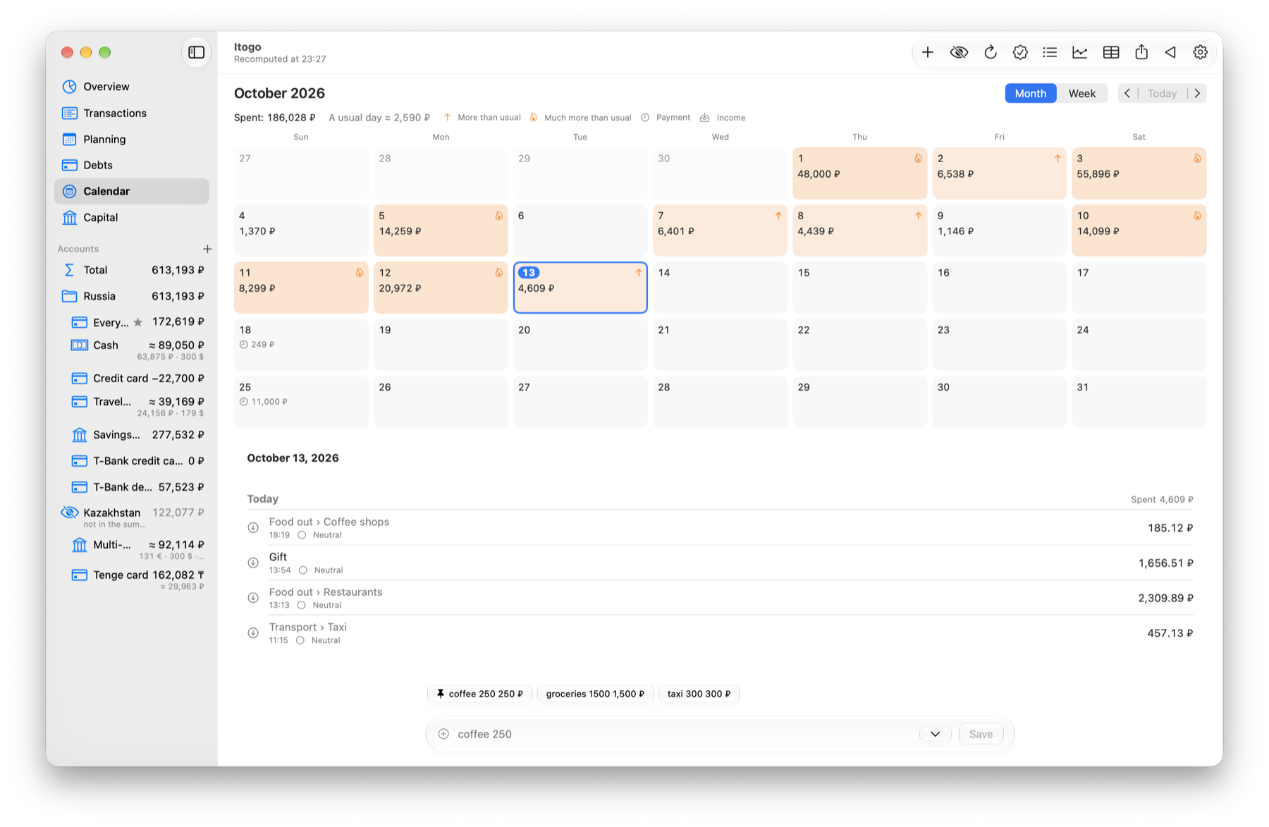Image resolution: width=1269 pixels, height=827 pixels.
Task: Click the plus icon in the top toolbar
Action: 928,52
